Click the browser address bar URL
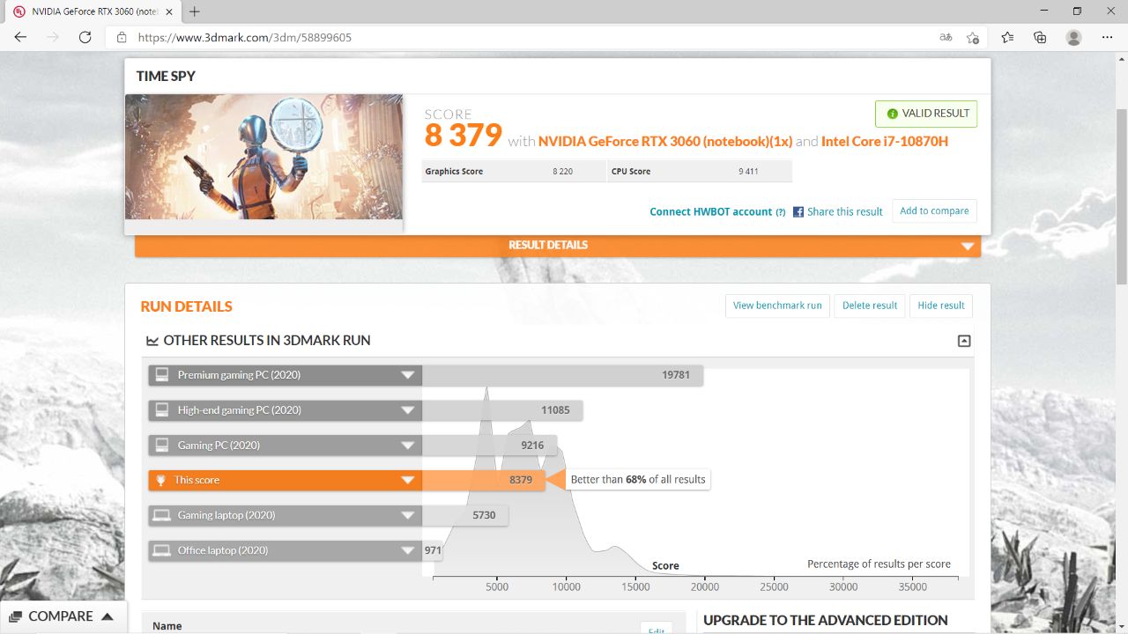1128x634 pixels. pos(246,37)
